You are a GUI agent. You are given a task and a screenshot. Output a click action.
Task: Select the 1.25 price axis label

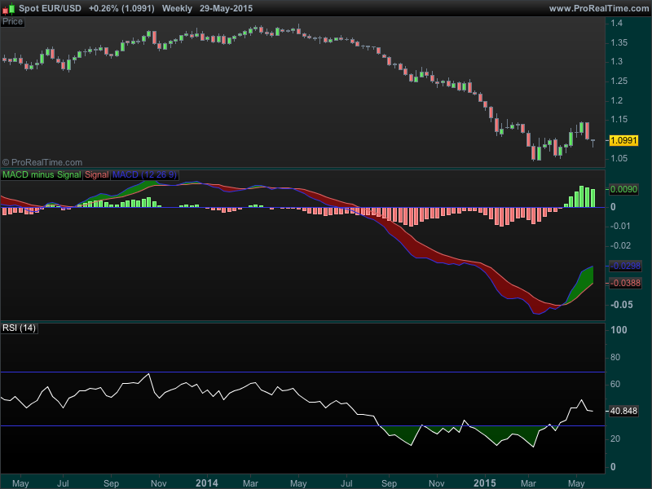click(619, 81)
